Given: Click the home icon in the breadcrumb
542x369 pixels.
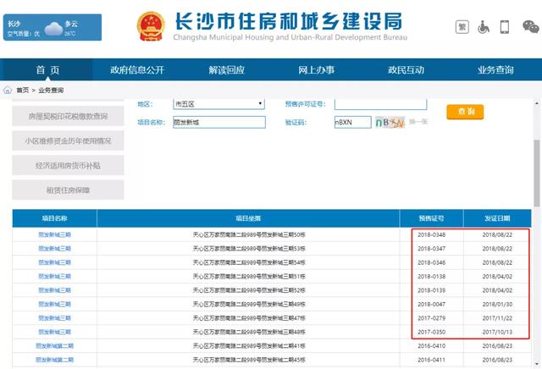Looking at the screenshot, I should click(x=8, y=90).
